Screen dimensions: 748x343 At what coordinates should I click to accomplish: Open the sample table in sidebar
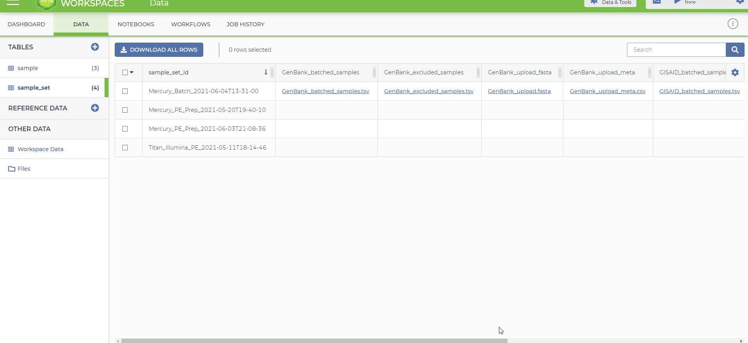[x=28, y=68]
